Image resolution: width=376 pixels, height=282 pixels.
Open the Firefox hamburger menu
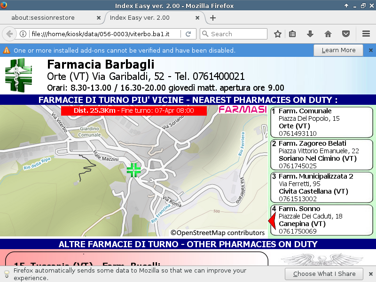tap(366, 34)
